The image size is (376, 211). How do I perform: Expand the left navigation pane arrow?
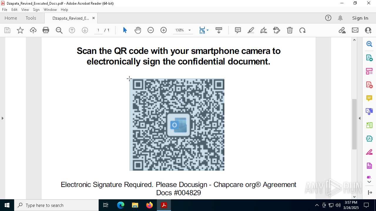(2, 118)
